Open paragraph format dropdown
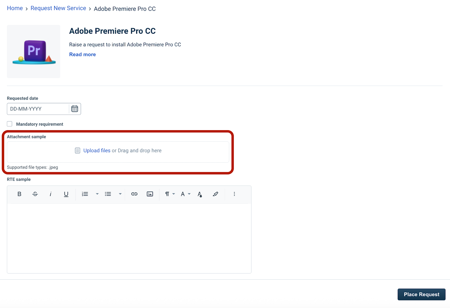Viewport: 450px width, 308px height. tap(170, 194)
